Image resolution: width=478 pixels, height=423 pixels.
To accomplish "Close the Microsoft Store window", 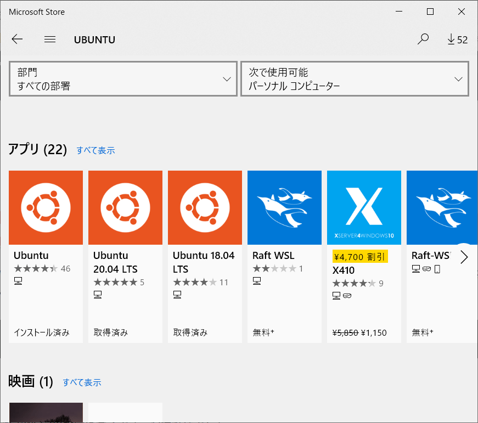I will point(462,12).
